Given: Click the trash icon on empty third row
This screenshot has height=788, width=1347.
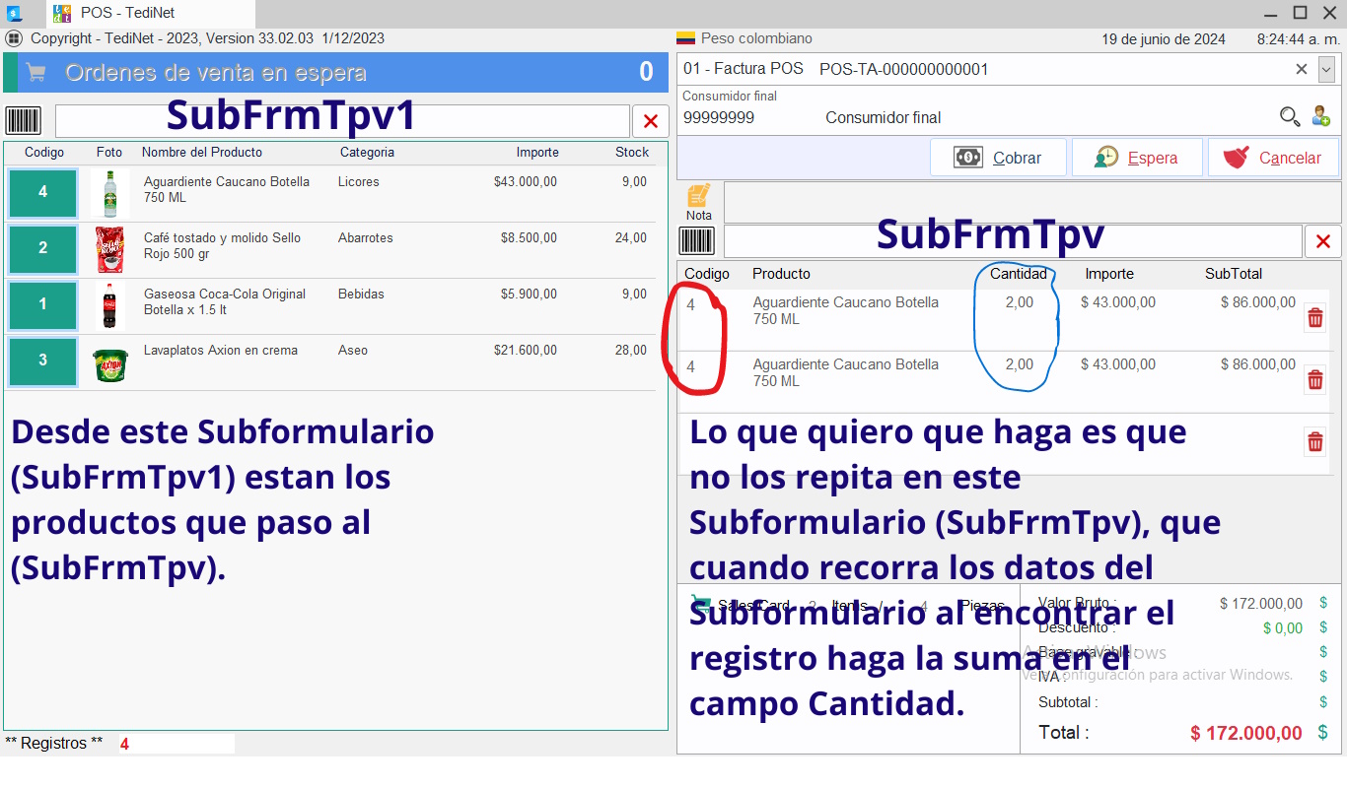Looking at the screenshot, I should pos(1314,442).
